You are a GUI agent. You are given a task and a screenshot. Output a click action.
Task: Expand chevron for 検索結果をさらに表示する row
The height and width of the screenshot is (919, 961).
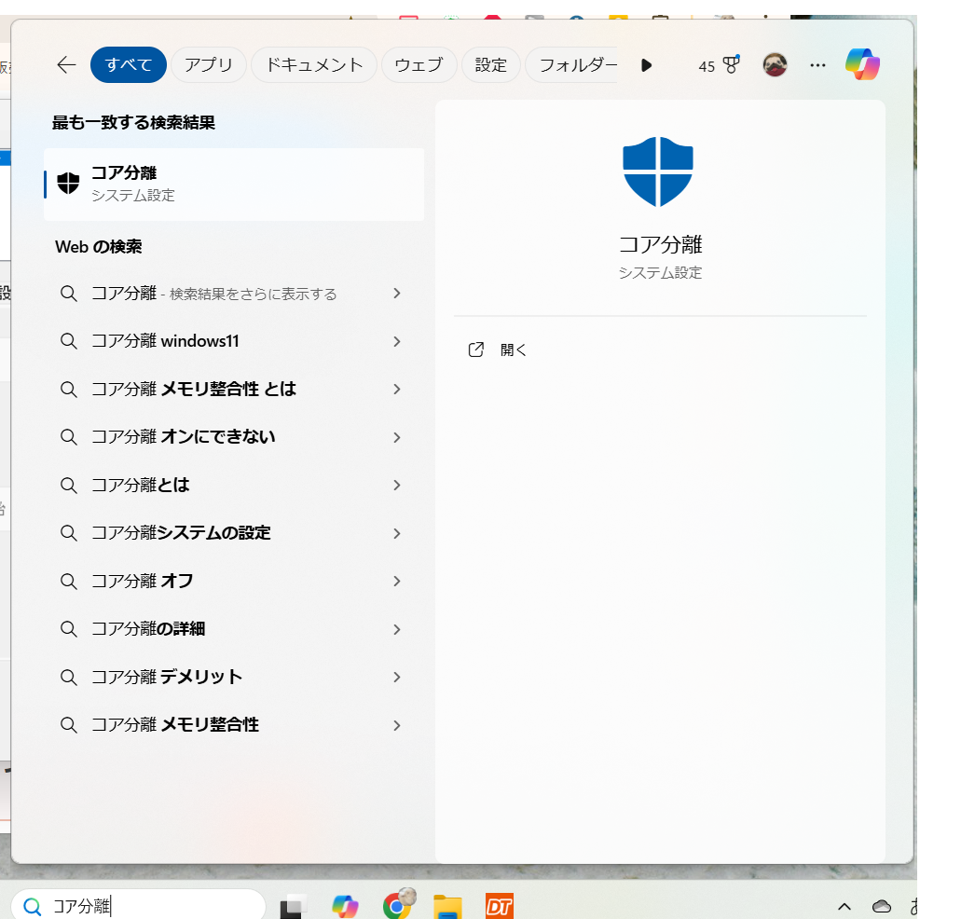pos(397,294)
